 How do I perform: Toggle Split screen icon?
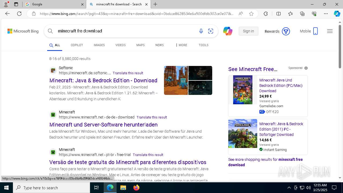[x=278, y=14]
